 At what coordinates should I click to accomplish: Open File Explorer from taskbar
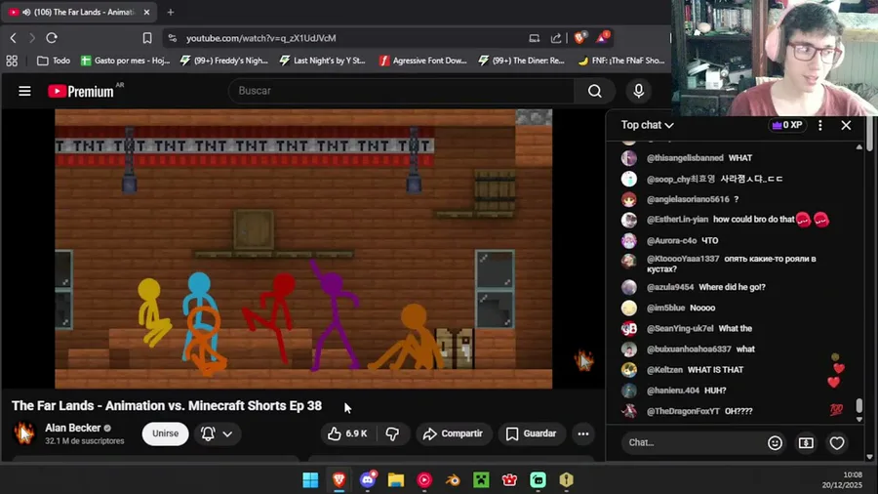396,480
